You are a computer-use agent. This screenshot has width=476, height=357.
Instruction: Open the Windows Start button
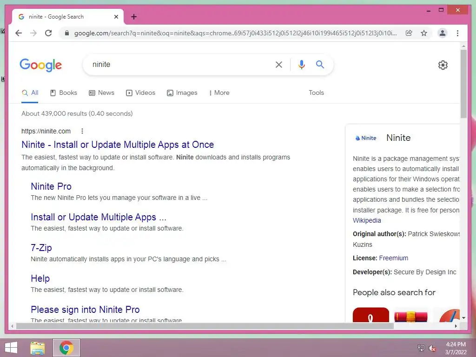tap(11, 348)
